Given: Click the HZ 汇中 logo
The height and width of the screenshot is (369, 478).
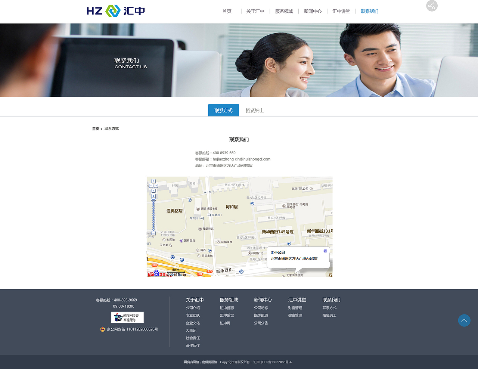Looking at the screenshot, I should pos(116,11).
